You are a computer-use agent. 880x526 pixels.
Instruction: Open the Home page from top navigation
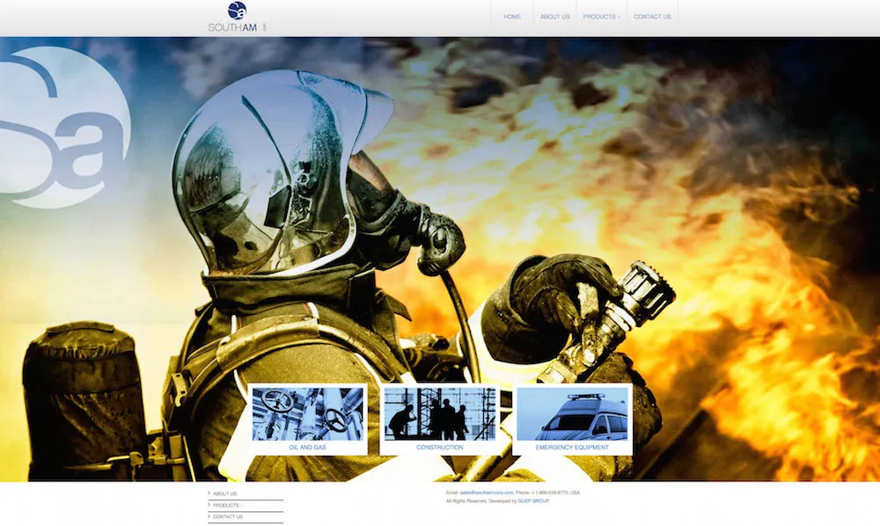coord(511,17)
